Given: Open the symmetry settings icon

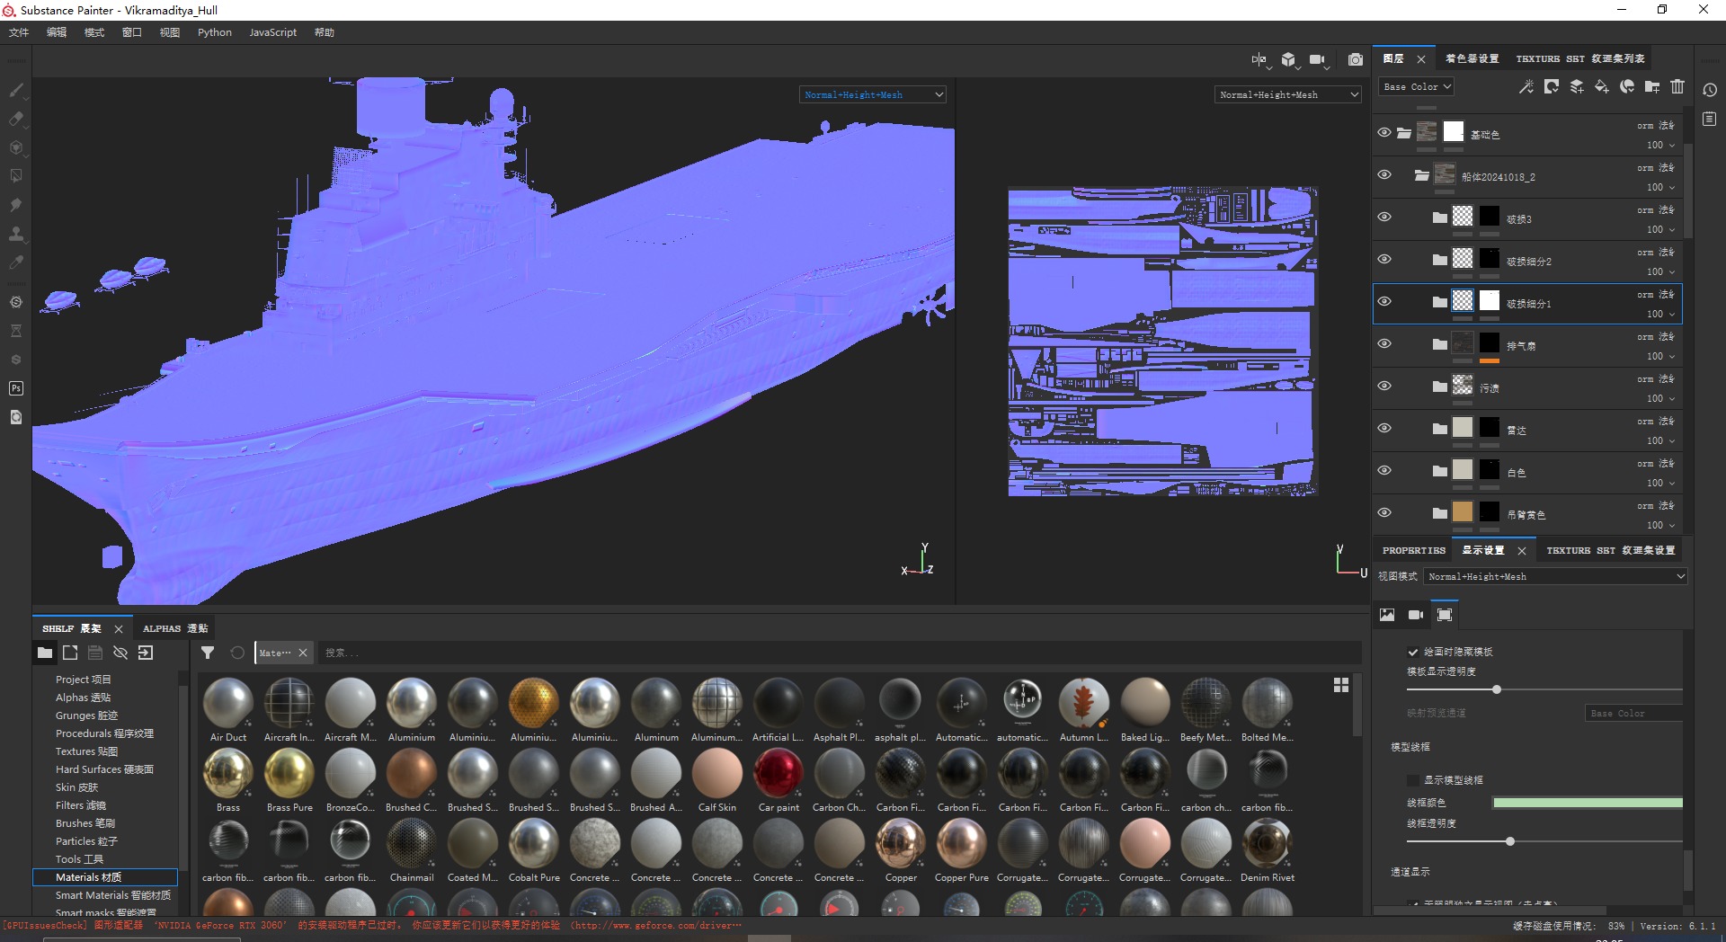Looking at the screenshot, I should pyautogui.click(x=1259, y=60).
